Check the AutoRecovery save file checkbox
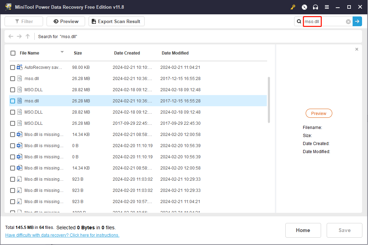 tap(12, 67)
